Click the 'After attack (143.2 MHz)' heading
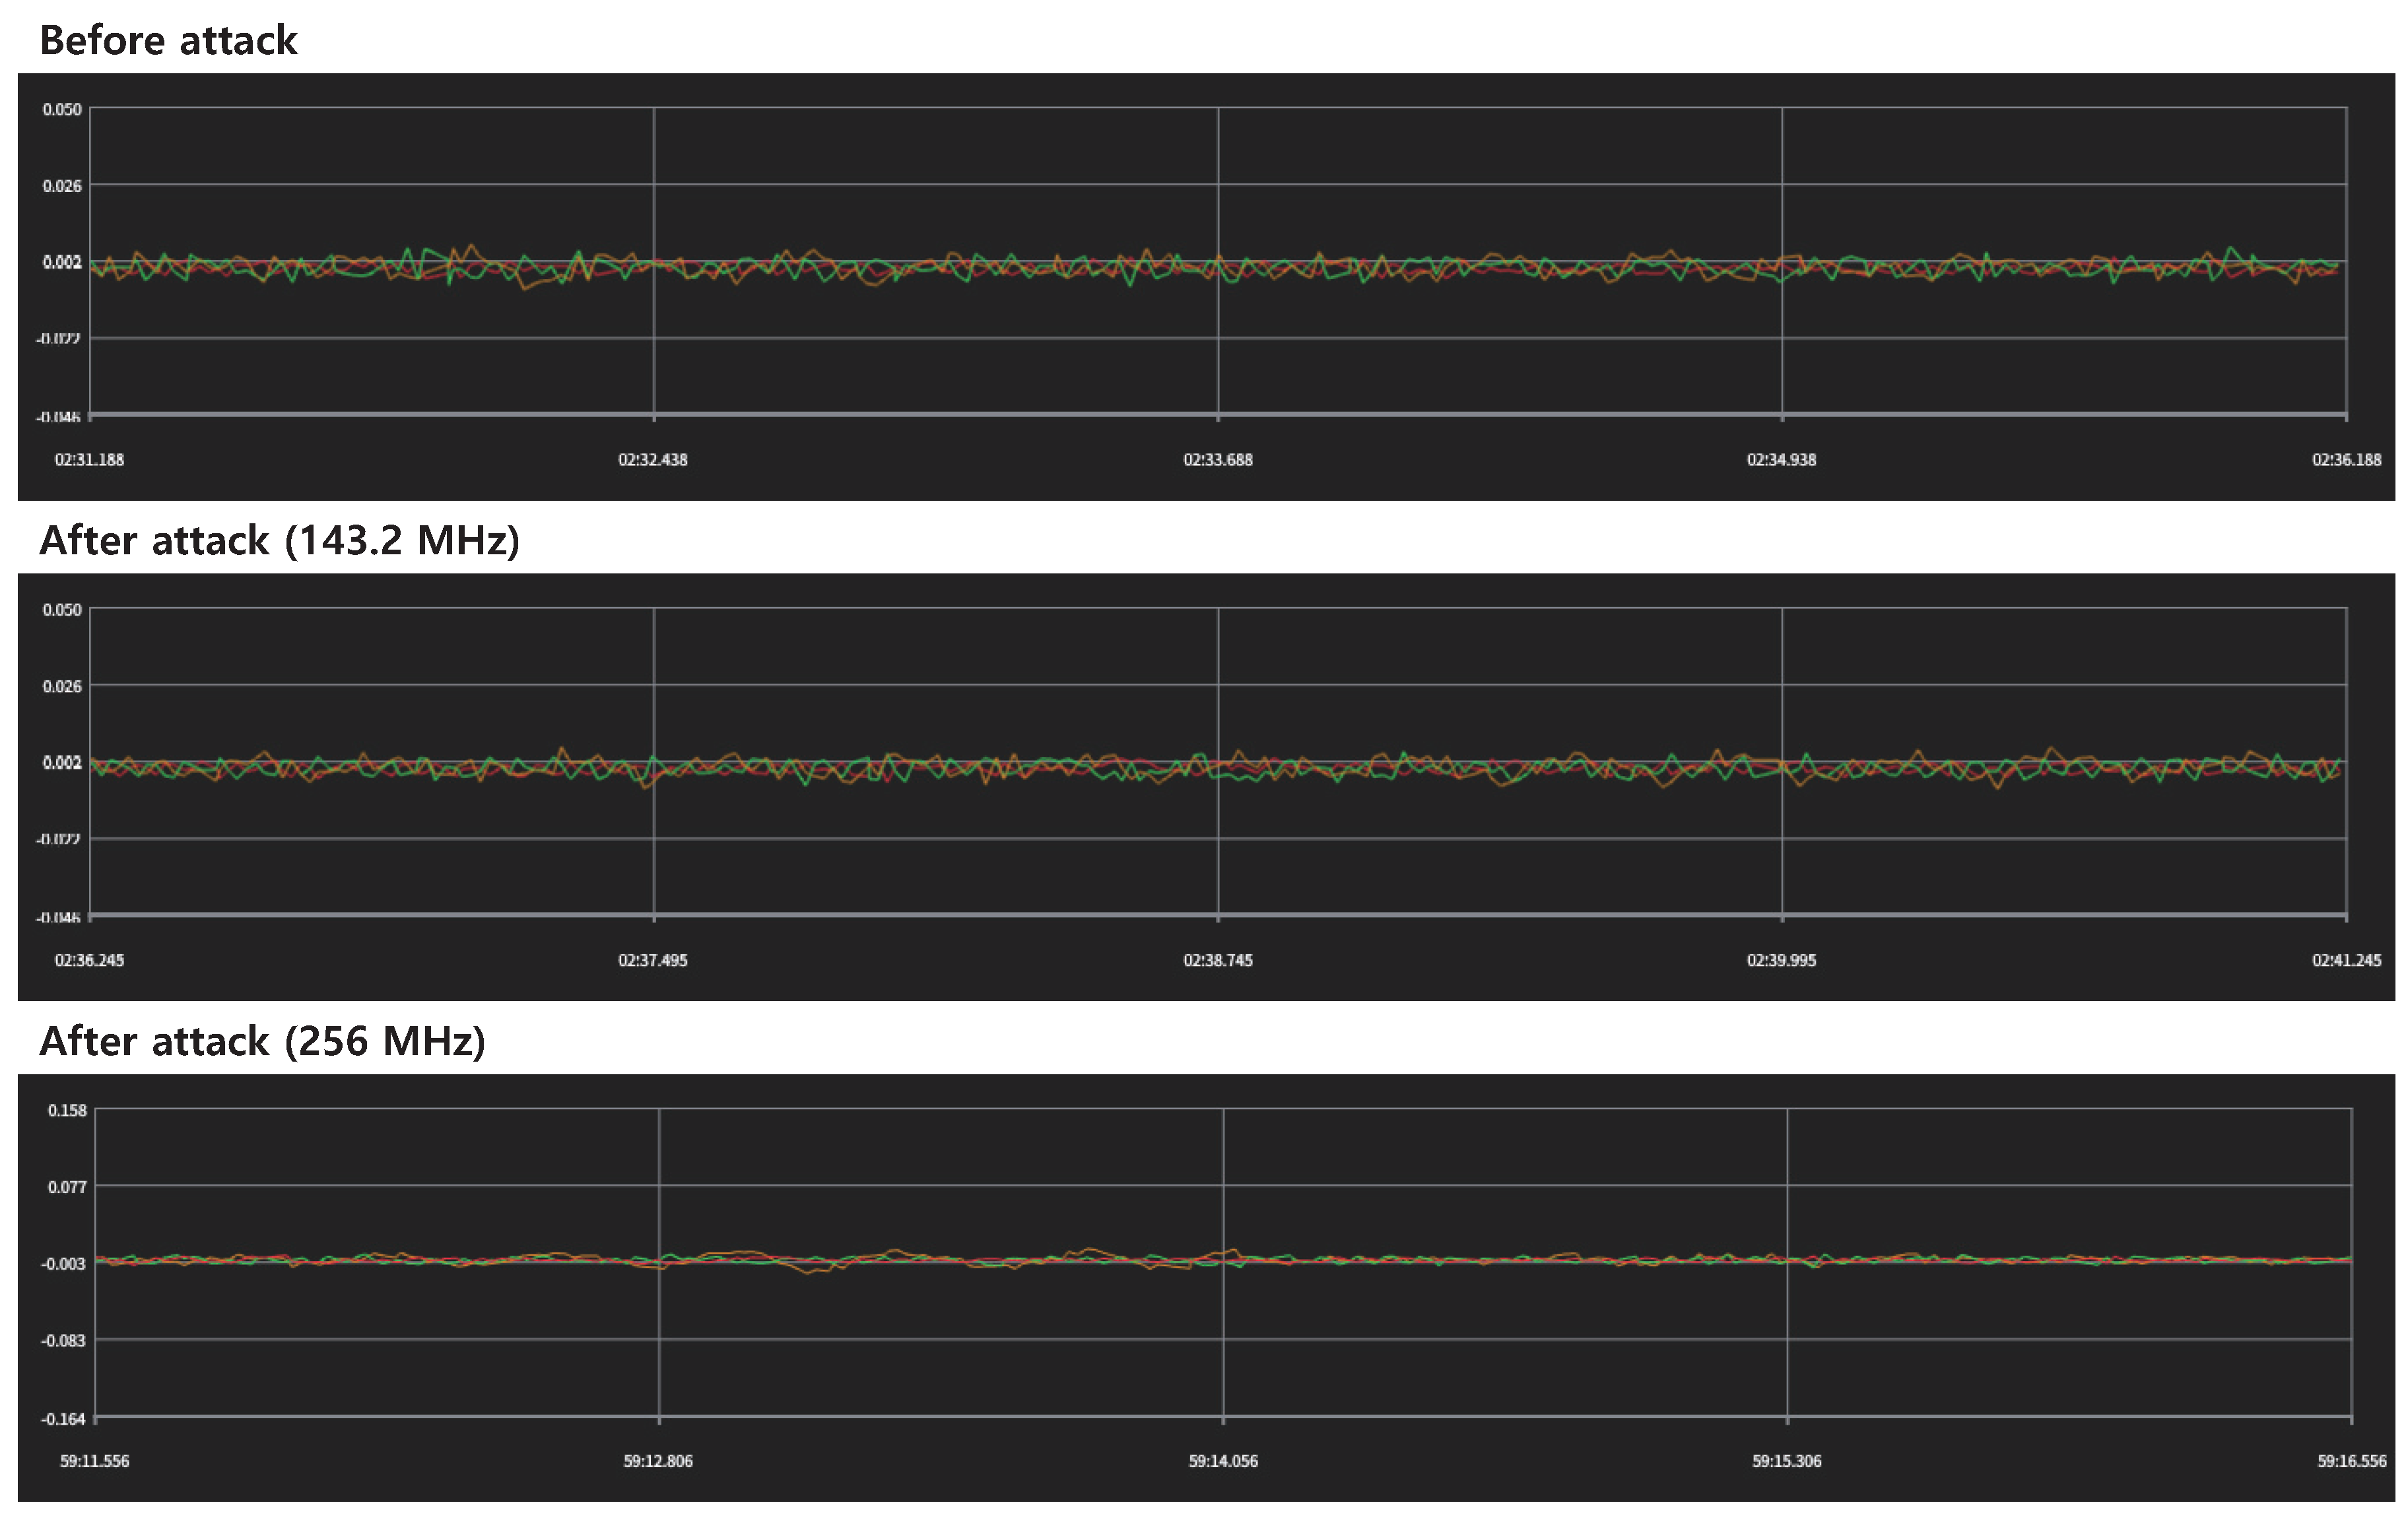Screen dimensions: 2408x1517 279,540
